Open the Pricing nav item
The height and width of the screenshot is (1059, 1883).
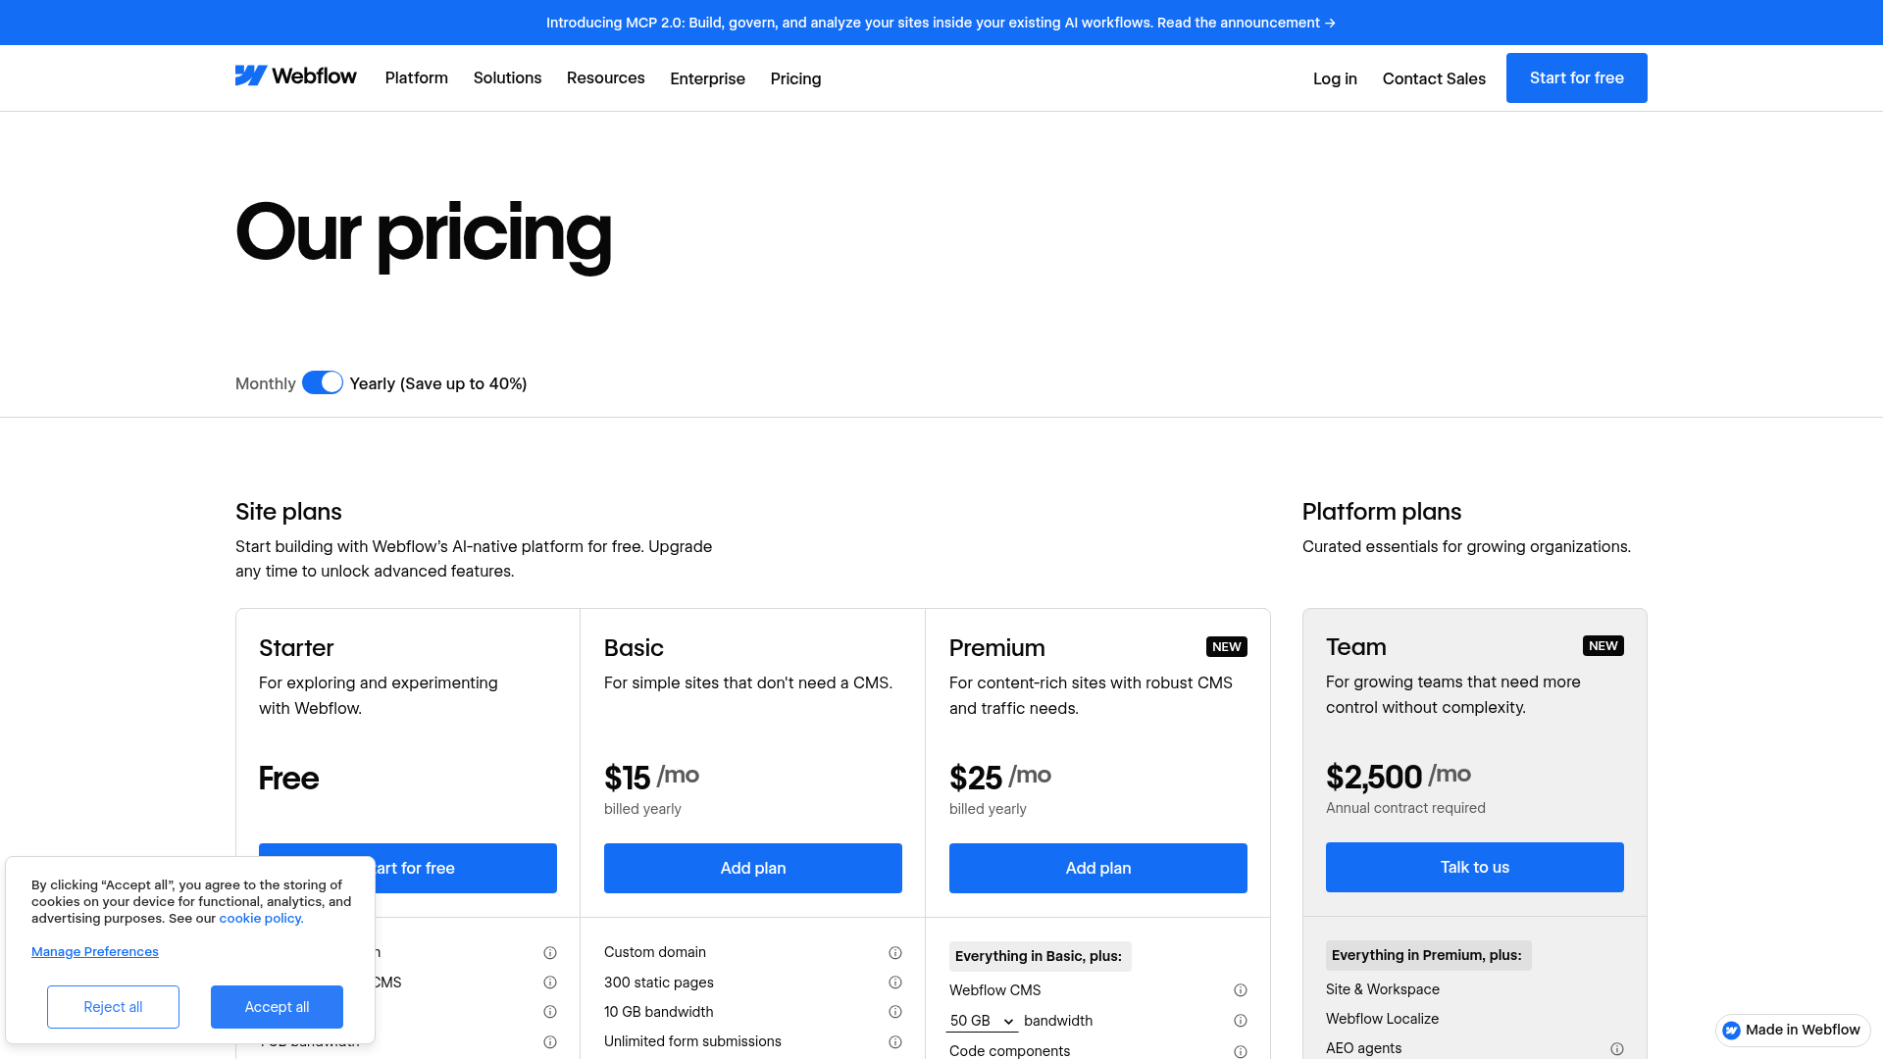coord(796,78)
